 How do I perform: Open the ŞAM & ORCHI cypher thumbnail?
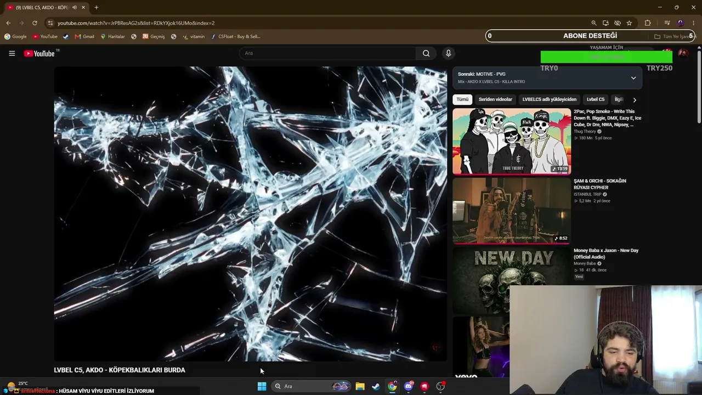pyautogui.click(x=512, y=211)
